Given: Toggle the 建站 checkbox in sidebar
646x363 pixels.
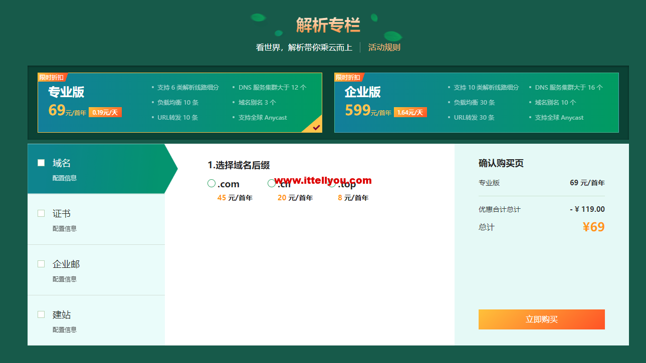Looking at the screenshot, I should pos(41,314).
